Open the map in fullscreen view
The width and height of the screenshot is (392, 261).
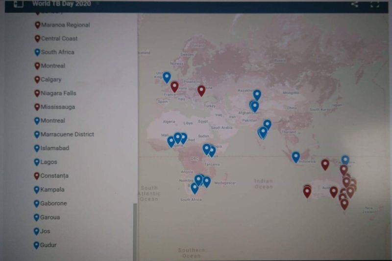click(374, 4)
